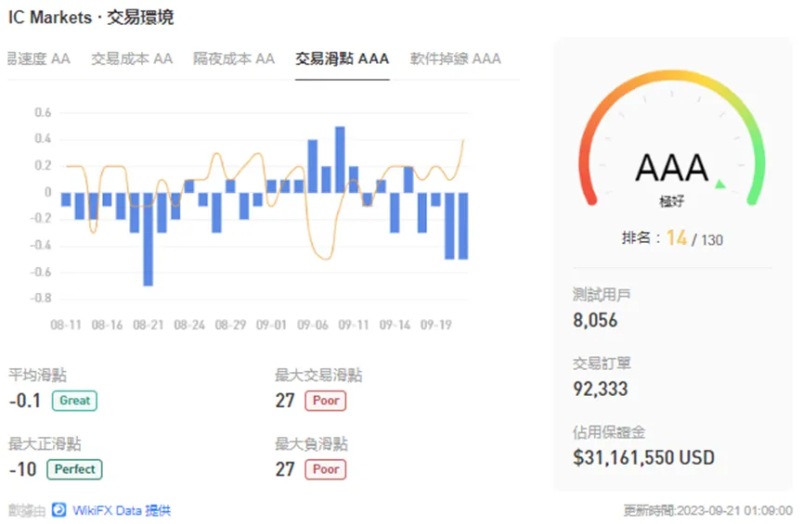Click the -0.8 y-axis label
The height and width of the screenshot is (524, 803).
click(41, 298)
